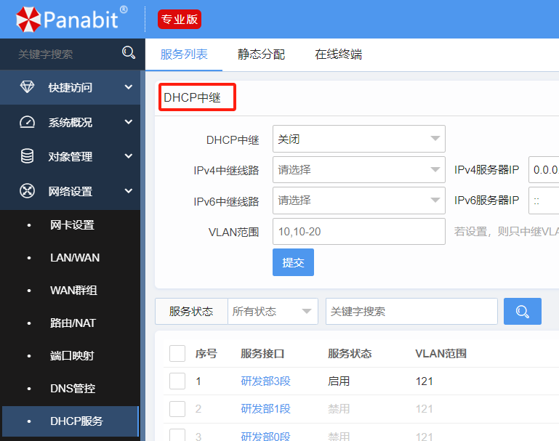Click the gauge icon beside 系统概况

tap(27, 122)
